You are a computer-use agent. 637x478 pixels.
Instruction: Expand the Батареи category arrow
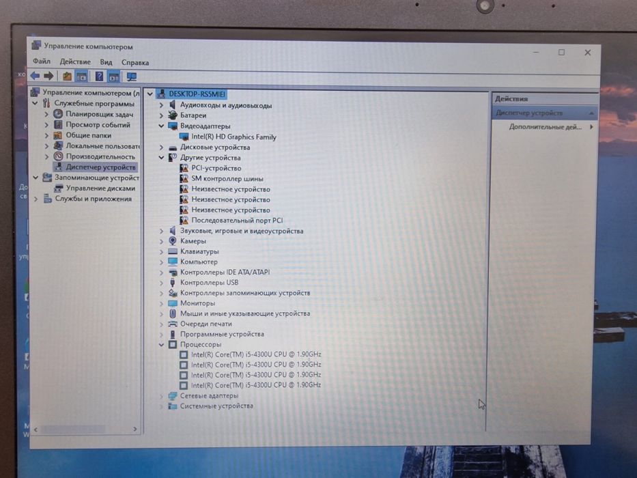click(161, 115)
